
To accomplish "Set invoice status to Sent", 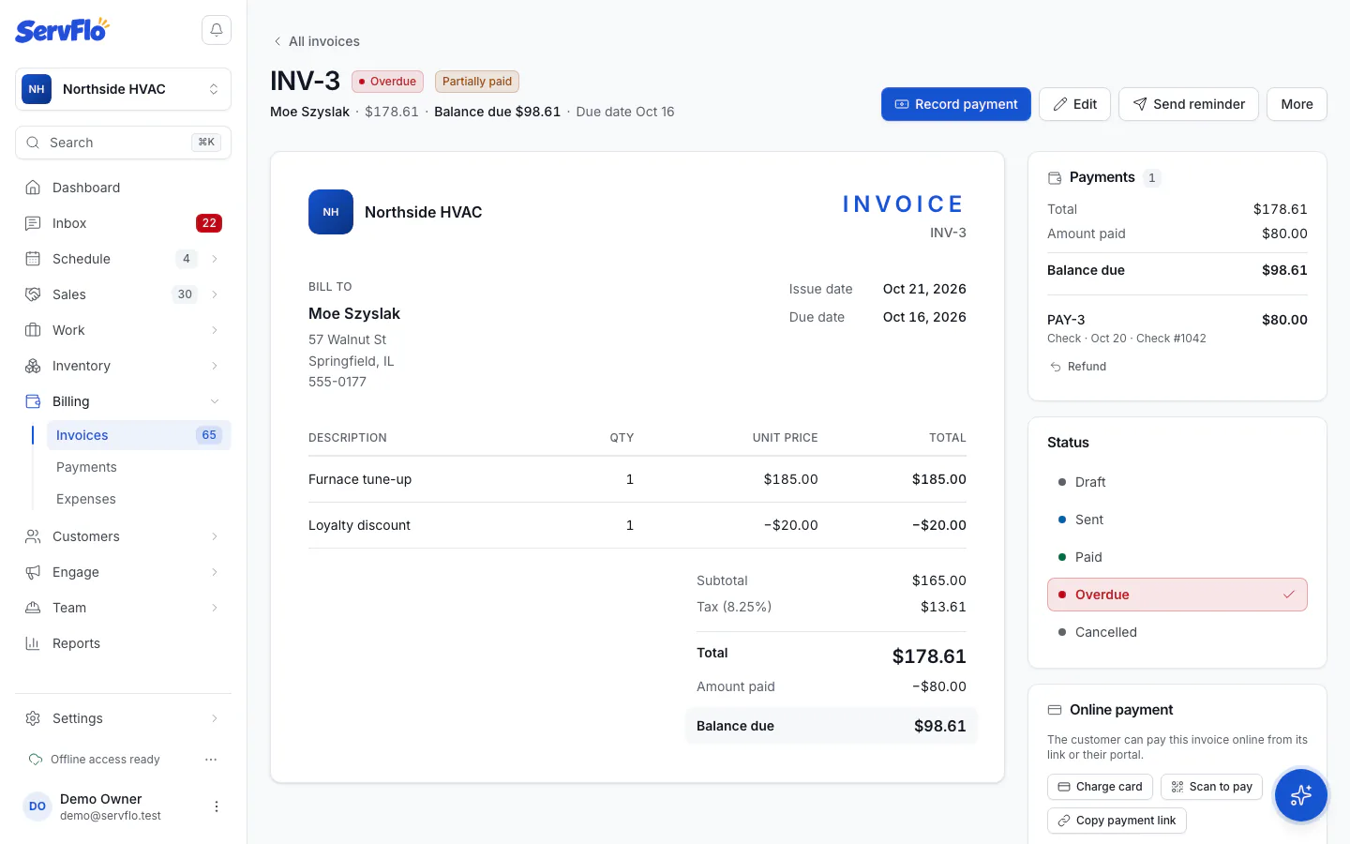I will (1177, 520).
